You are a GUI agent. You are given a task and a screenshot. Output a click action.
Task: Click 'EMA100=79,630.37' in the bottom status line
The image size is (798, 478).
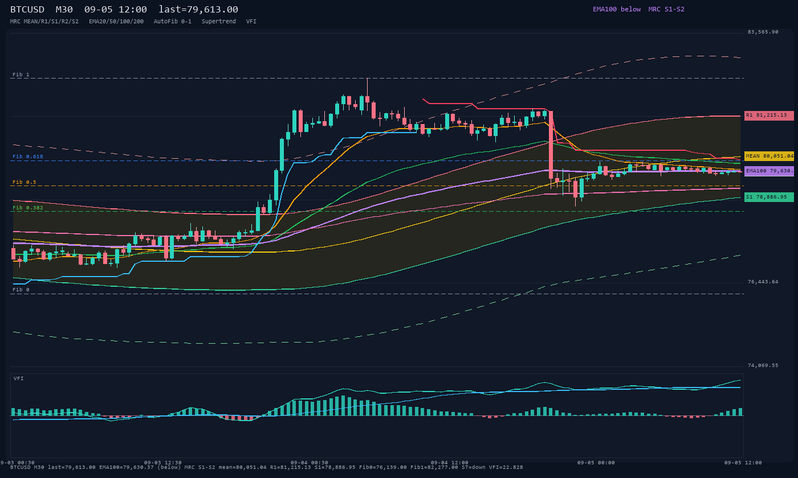pyautogui.click(x=127, y=467)
